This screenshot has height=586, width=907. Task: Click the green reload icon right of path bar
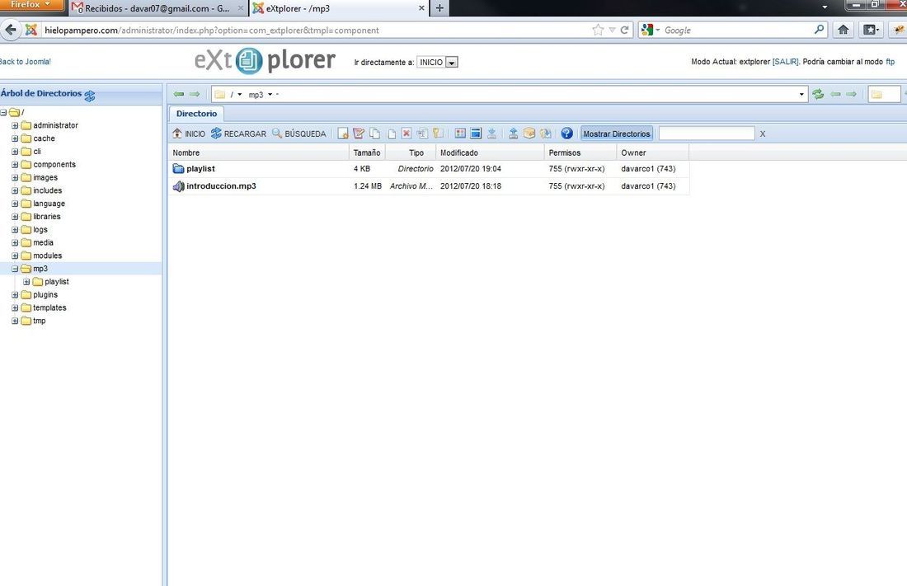pos(818,94)
